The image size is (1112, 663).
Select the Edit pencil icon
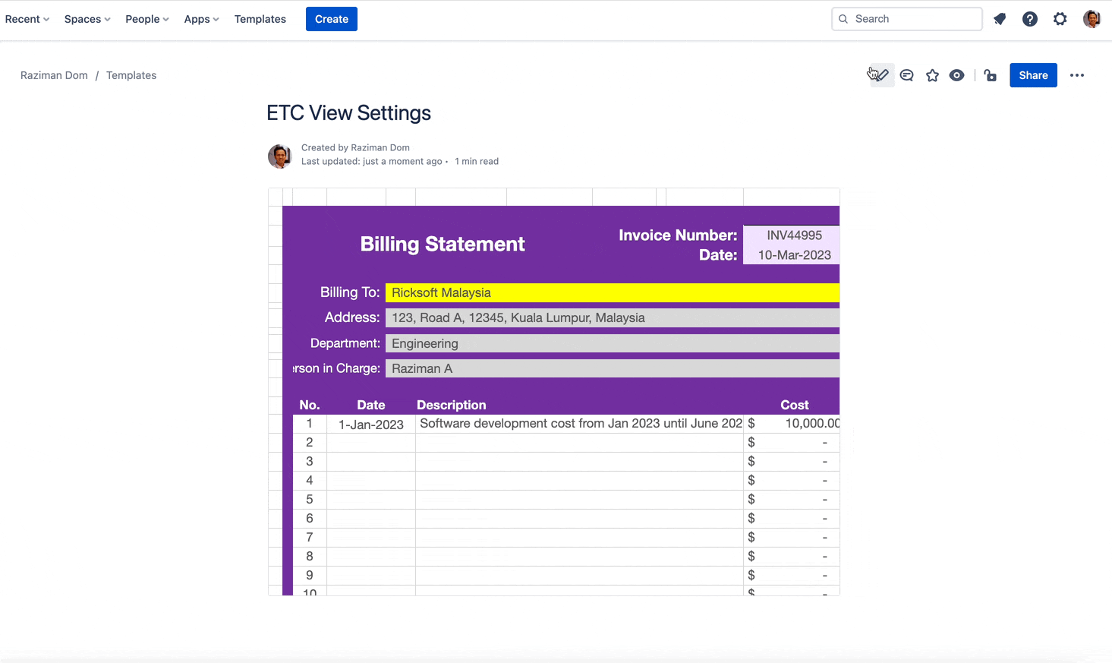pos(880,74)
